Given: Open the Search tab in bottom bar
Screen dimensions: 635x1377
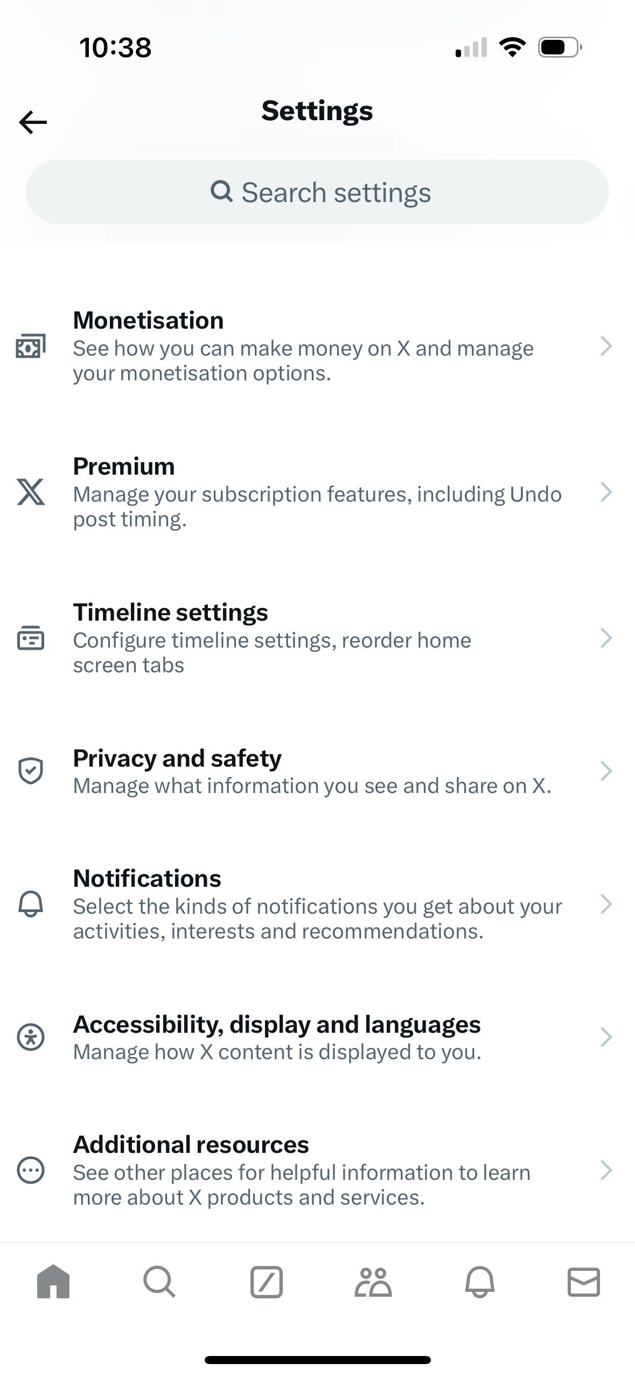Looking at the screenshot, I should 159,1282.
